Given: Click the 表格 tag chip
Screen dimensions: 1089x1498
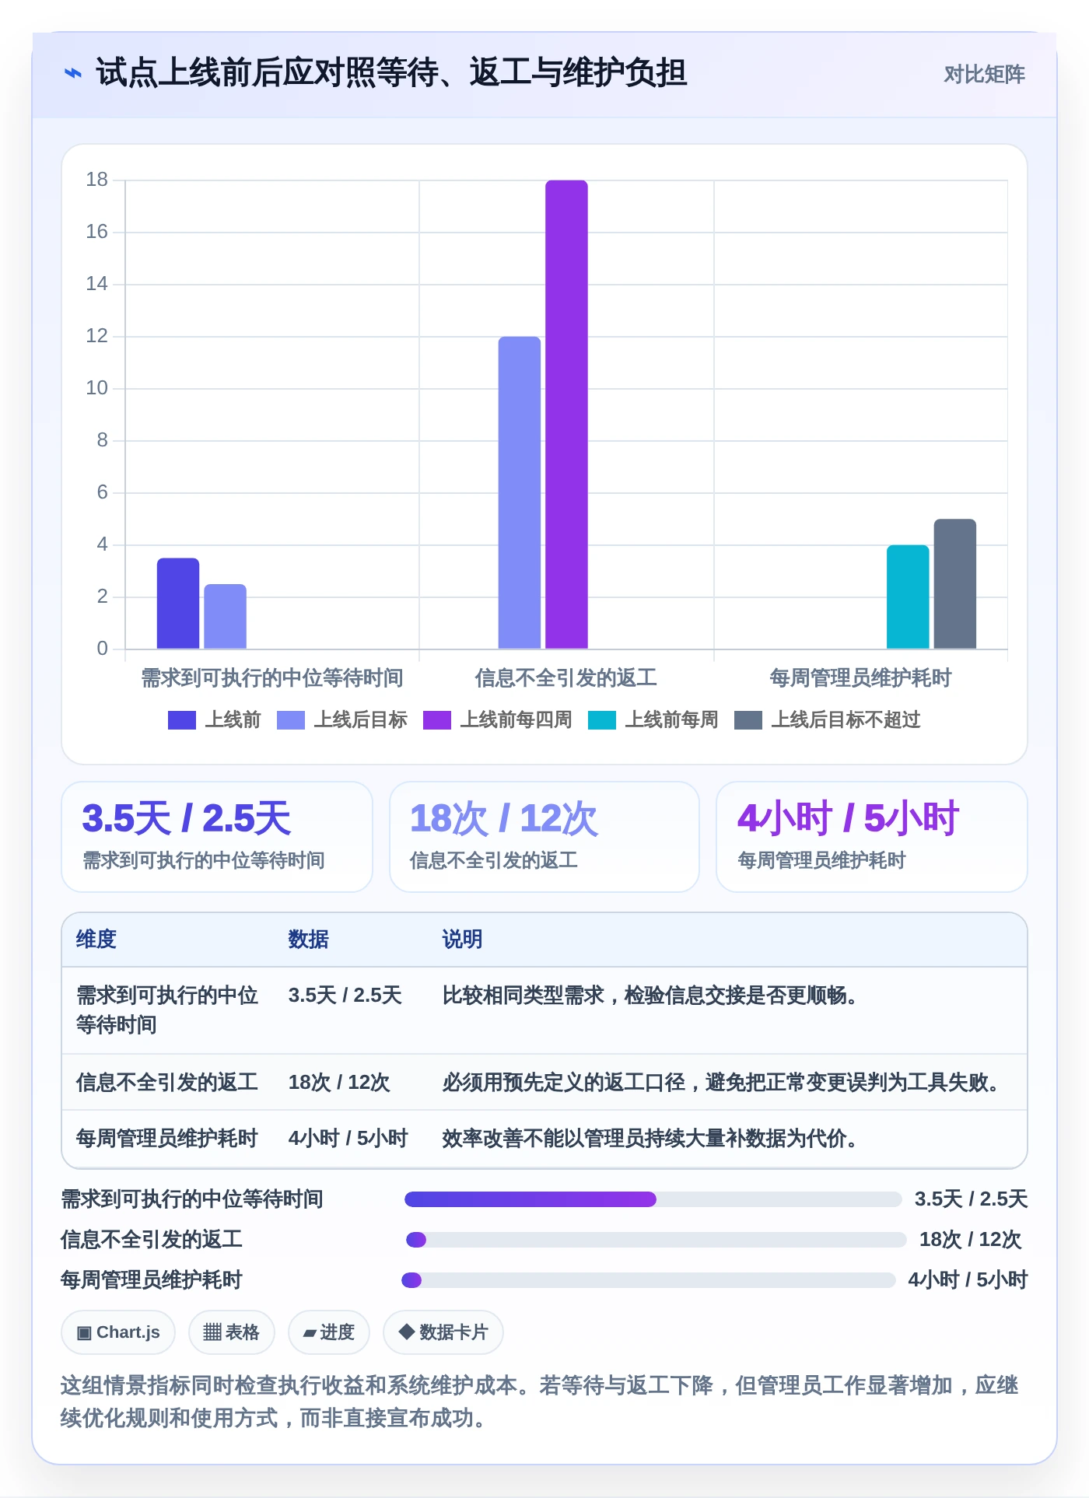Looking at the screenshot, I should (x=231, y=1332).
